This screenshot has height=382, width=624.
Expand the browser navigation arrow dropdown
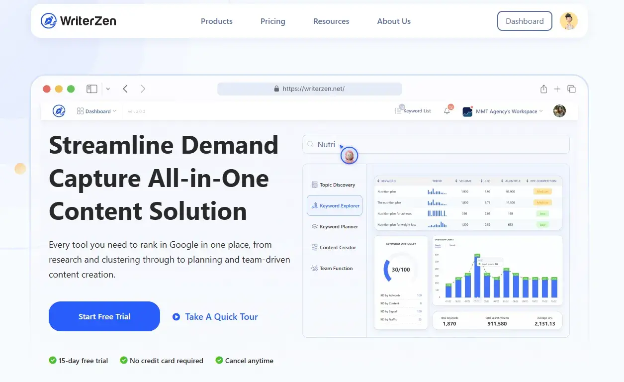(108, 89)
